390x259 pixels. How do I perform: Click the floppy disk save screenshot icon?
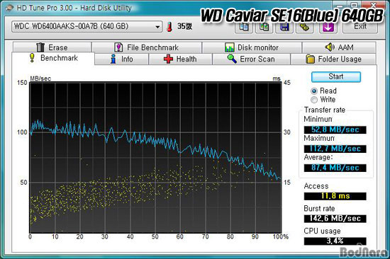pos(284,27)
